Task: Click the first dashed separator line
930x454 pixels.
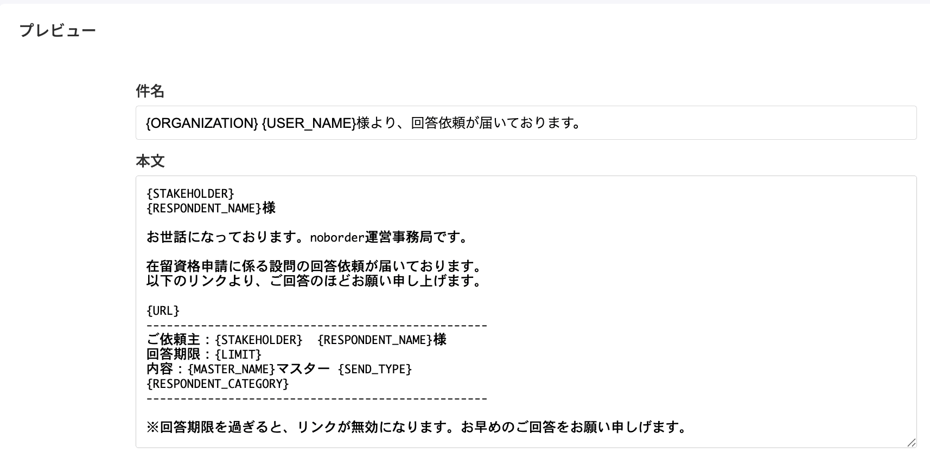Action: coord(317,326)
